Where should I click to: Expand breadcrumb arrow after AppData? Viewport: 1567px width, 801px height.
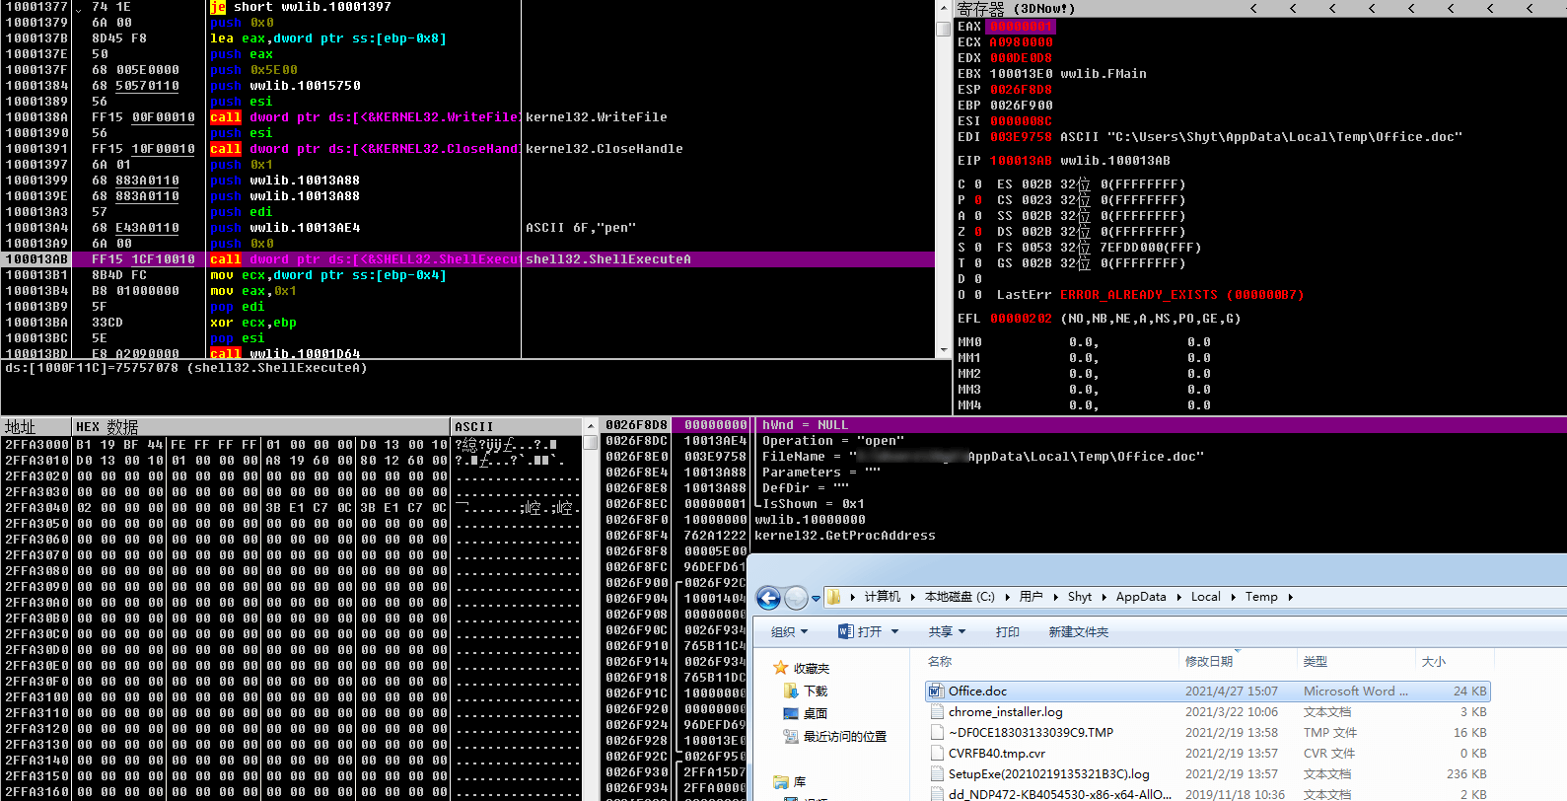pyautogui.click(x=1178, y=597)
